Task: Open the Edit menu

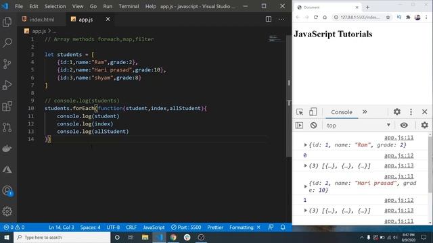Action: tap(34, 6)
